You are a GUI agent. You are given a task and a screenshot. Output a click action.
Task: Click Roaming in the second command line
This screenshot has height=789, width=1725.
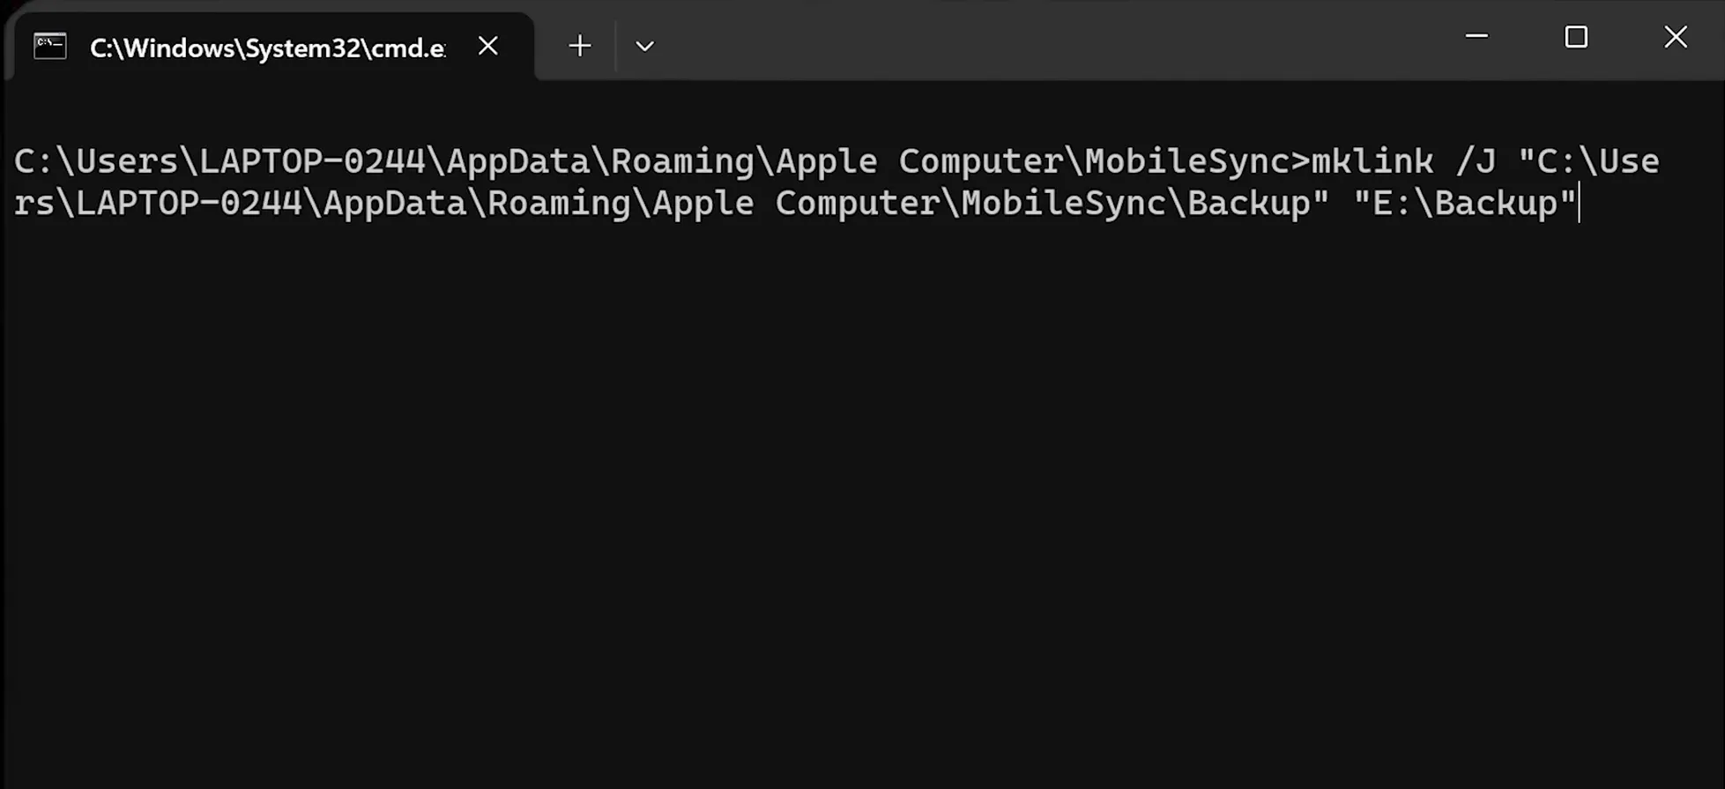click(x=559, y=204)
